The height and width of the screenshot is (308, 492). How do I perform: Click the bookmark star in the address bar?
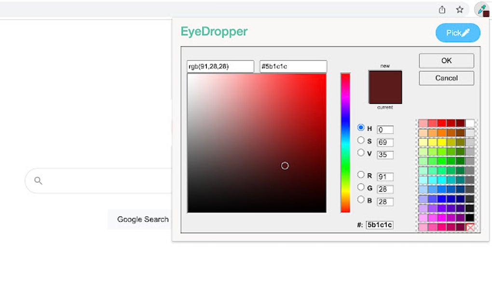(x=460, y=9)
